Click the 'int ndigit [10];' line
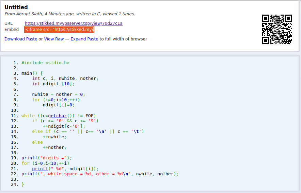The image size is (301, 193). click(x=53, y=84)
